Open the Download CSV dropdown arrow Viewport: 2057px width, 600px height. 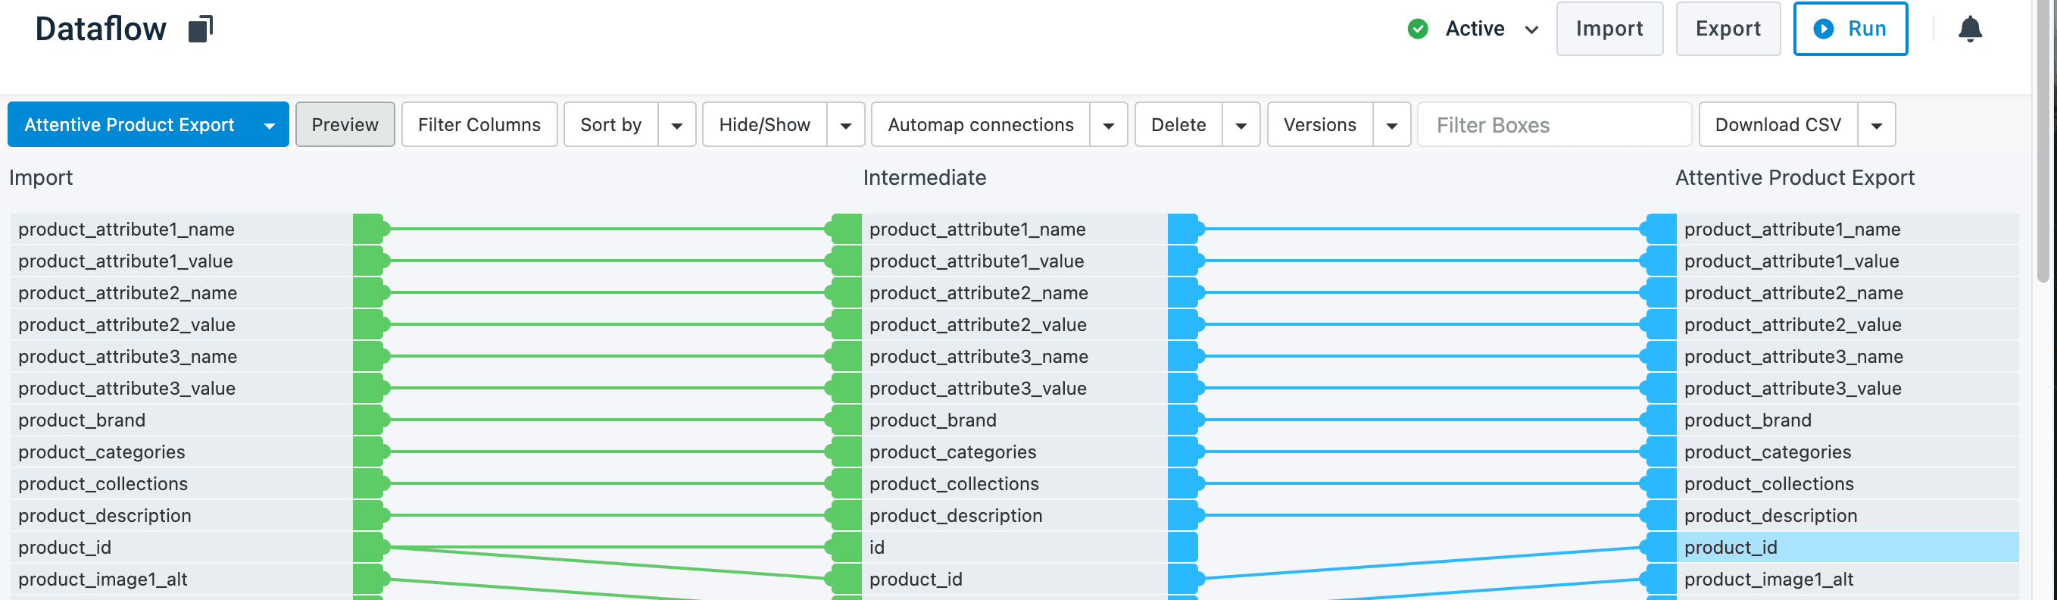click(1876, 126)
